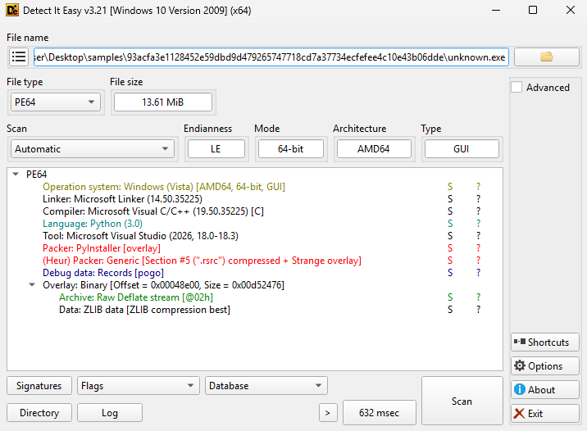
Task: Click the 64-bit mode button
Action: click(291, 149)
